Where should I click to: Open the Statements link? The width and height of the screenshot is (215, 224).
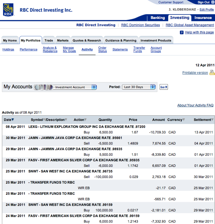tap(120, 49)
